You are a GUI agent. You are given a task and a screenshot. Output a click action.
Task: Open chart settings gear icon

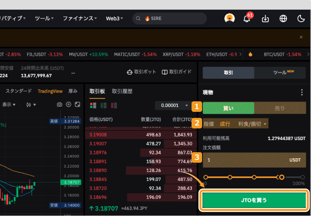coord(68,105)
